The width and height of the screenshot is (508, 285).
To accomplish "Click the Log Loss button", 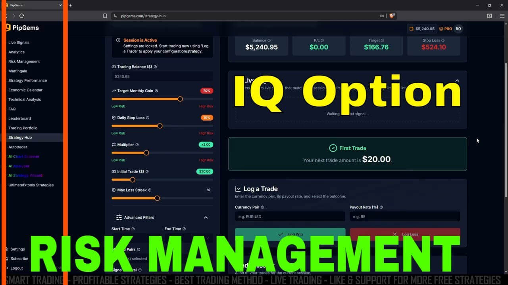I will (405, 234).
